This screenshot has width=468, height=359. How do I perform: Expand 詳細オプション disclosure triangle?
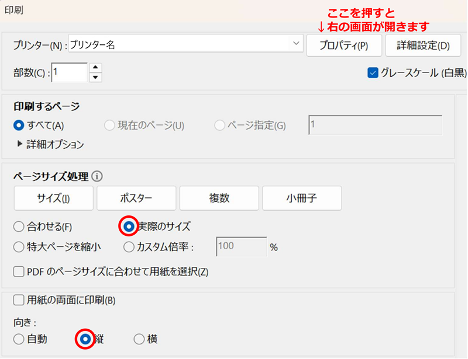tap(20, 144)
